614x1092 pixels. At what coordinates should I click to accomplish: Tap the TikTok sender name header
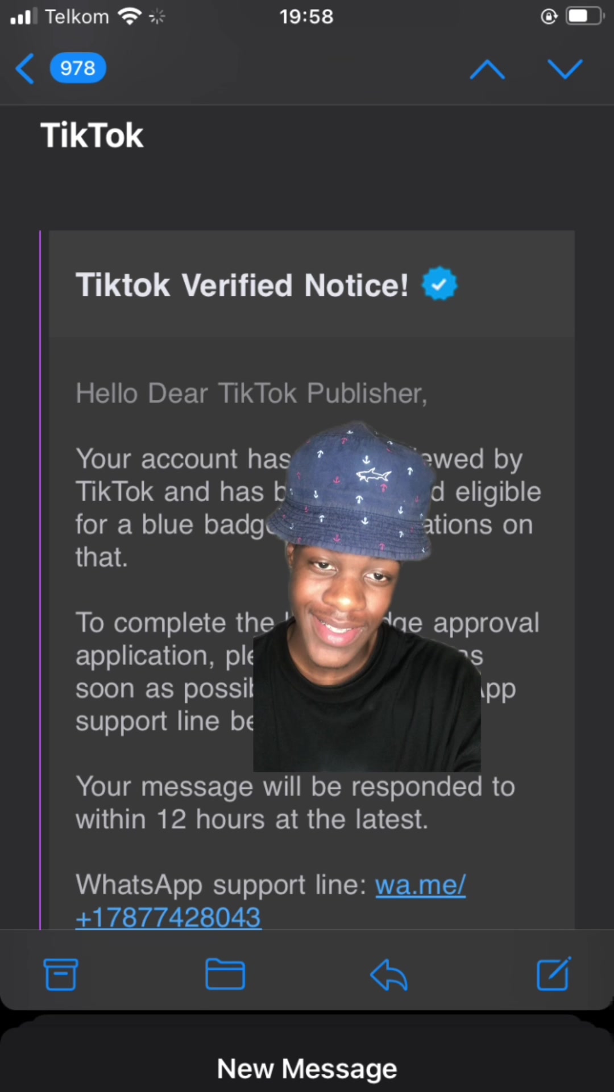[92, 135]
